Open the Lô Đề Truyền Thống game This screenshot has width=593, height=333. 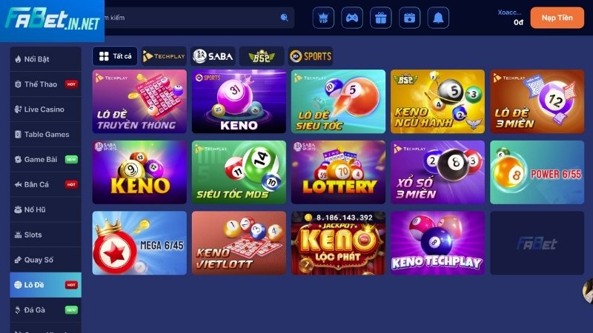139,101
